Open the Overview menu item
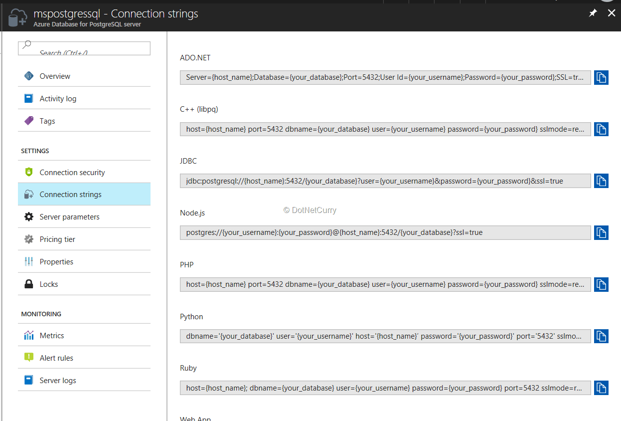The width and height of the screenshot is (621, 421). click(84, 76)
